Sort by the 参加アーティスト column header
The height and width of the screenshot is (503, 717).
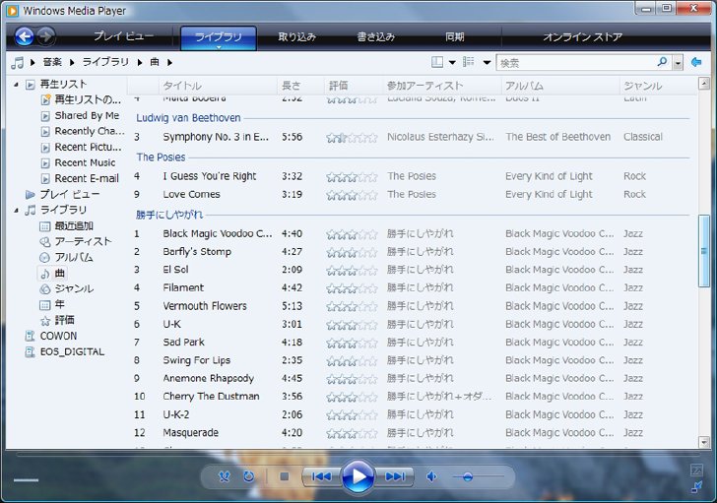pyautogui.click(x=441, y=86)
